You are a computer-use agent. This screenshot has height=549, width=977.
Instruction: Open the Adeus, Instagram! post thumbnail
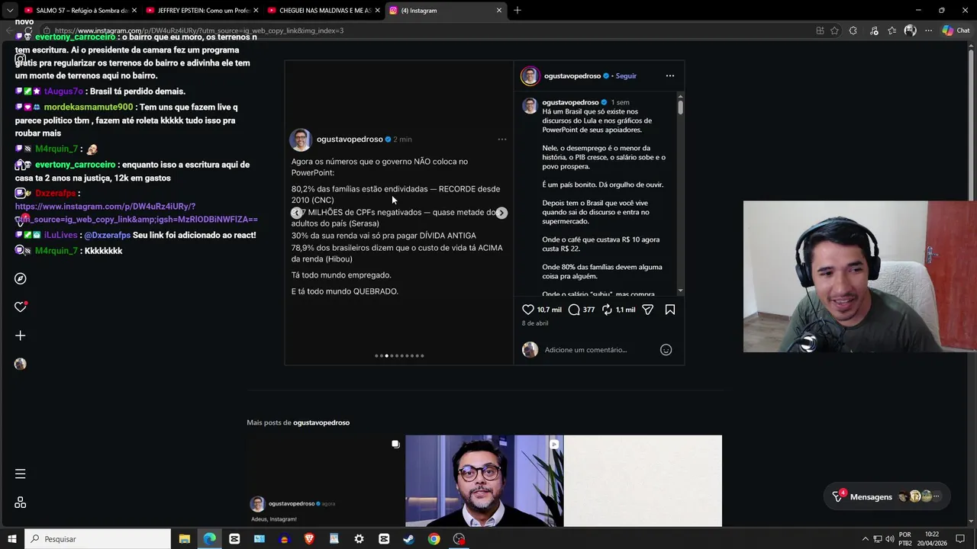point(325,481)
